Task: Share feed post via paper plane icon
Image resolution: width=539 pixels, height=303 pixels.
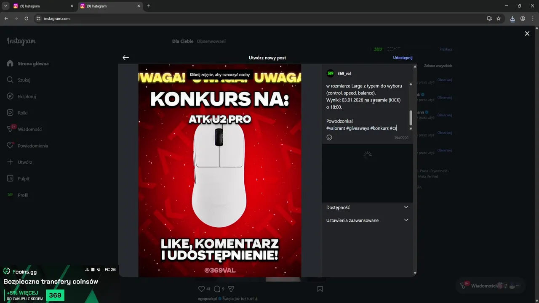Action: (231, 289)
